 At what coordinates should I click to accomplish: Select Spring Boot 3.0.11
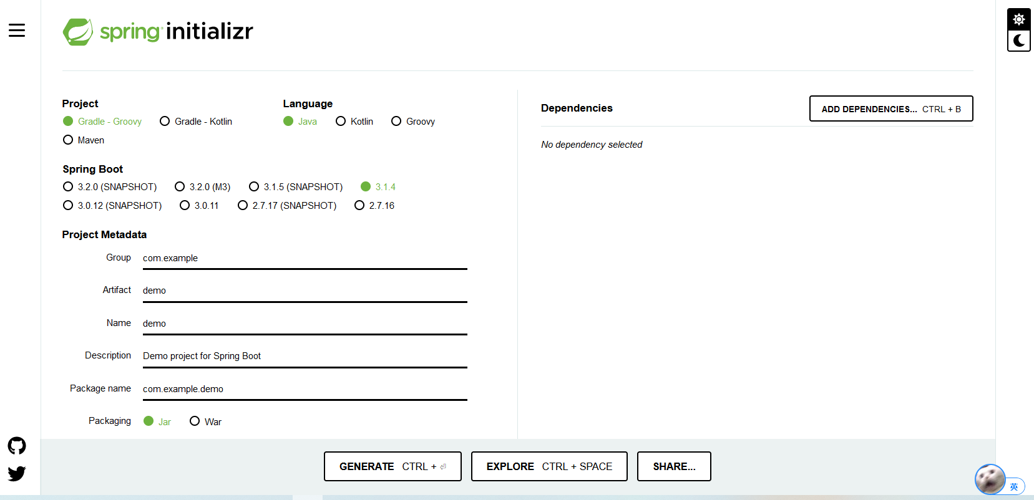click(199, 206)
